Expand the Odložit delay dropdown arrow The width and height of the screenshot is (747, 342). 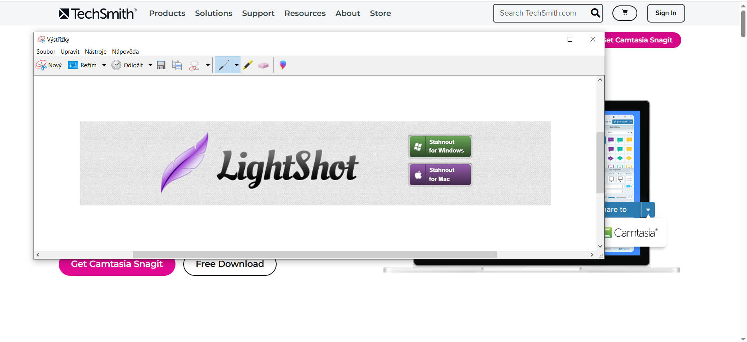(x=150, y=65)
